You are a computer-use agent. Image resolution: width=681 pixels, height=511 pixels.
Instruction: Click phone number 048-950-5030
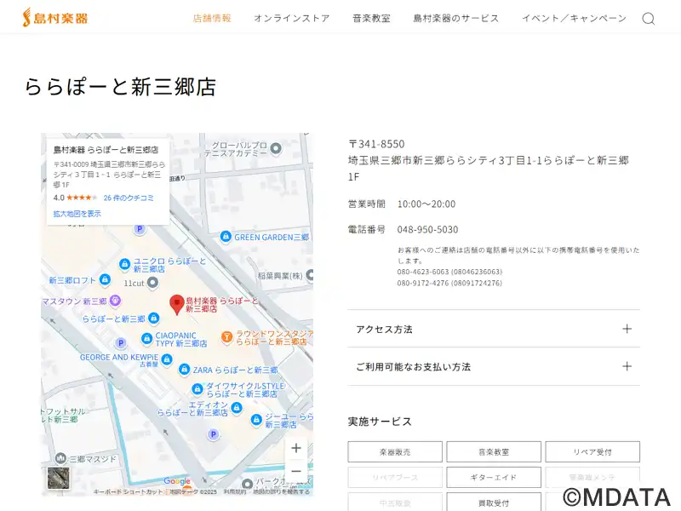point(427,229)
